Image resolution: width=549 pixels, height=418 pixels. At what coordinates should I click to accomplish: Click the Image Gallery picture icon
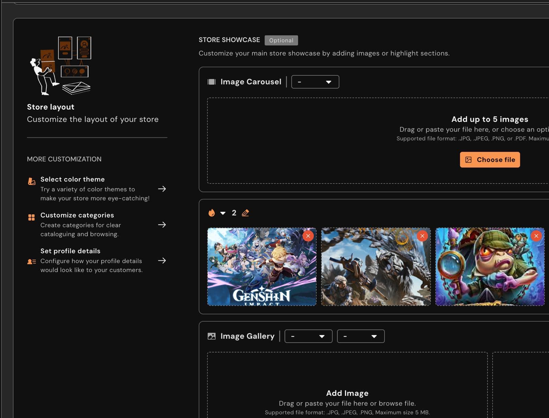pyautogui.click(x=212, y=336)
